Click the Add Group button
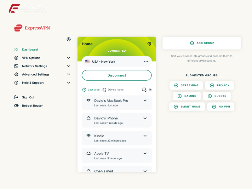 tap(202, 43)
